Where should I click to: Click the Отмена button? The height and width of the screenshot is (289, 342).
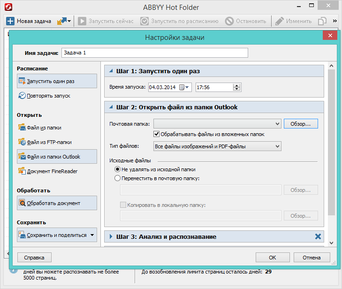pyautogui.click(x=312, y=258)
